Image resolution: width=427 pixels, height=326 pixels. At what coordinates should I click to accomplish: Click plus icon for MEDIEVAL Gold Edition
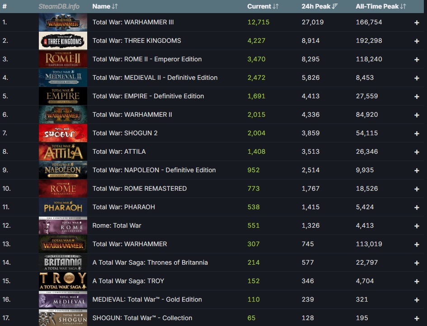tap(417, 300)
